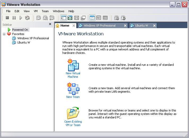Click the New Team icon
This screenshot has width=189, height=138.
[73, 89]
